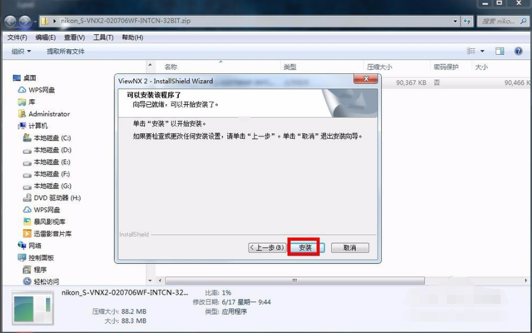Sort by the 压缩大小 column header

(379, 67)
